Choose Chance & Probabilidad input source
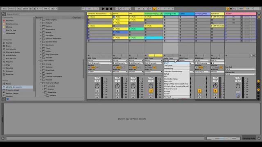 point(176,71)
